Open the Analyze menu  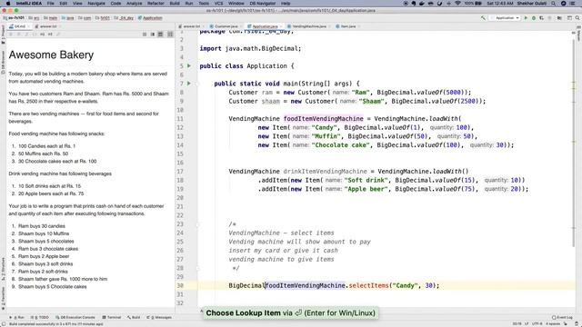click(134, 4)
